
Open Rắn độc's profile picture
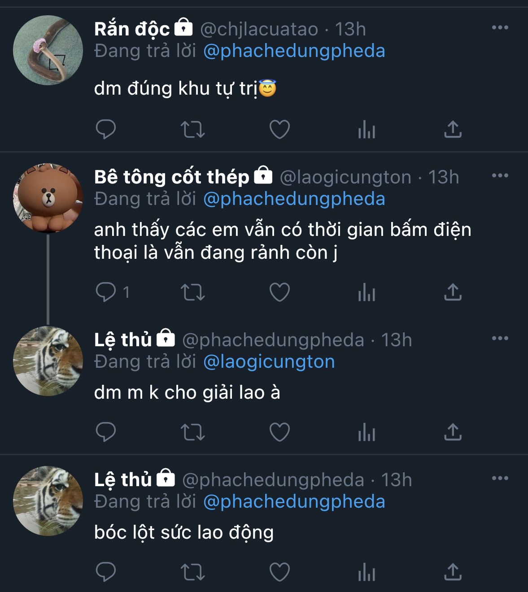pyautogui.click(x=48, y=50)
